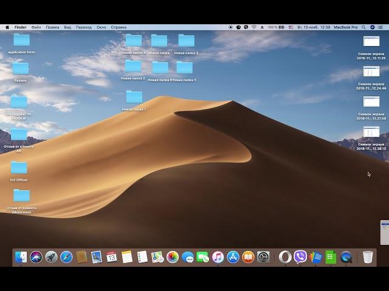Open the Wi-Fi status menu
The height and width of the screenshot is (291, 389).
tap(254, 27)
